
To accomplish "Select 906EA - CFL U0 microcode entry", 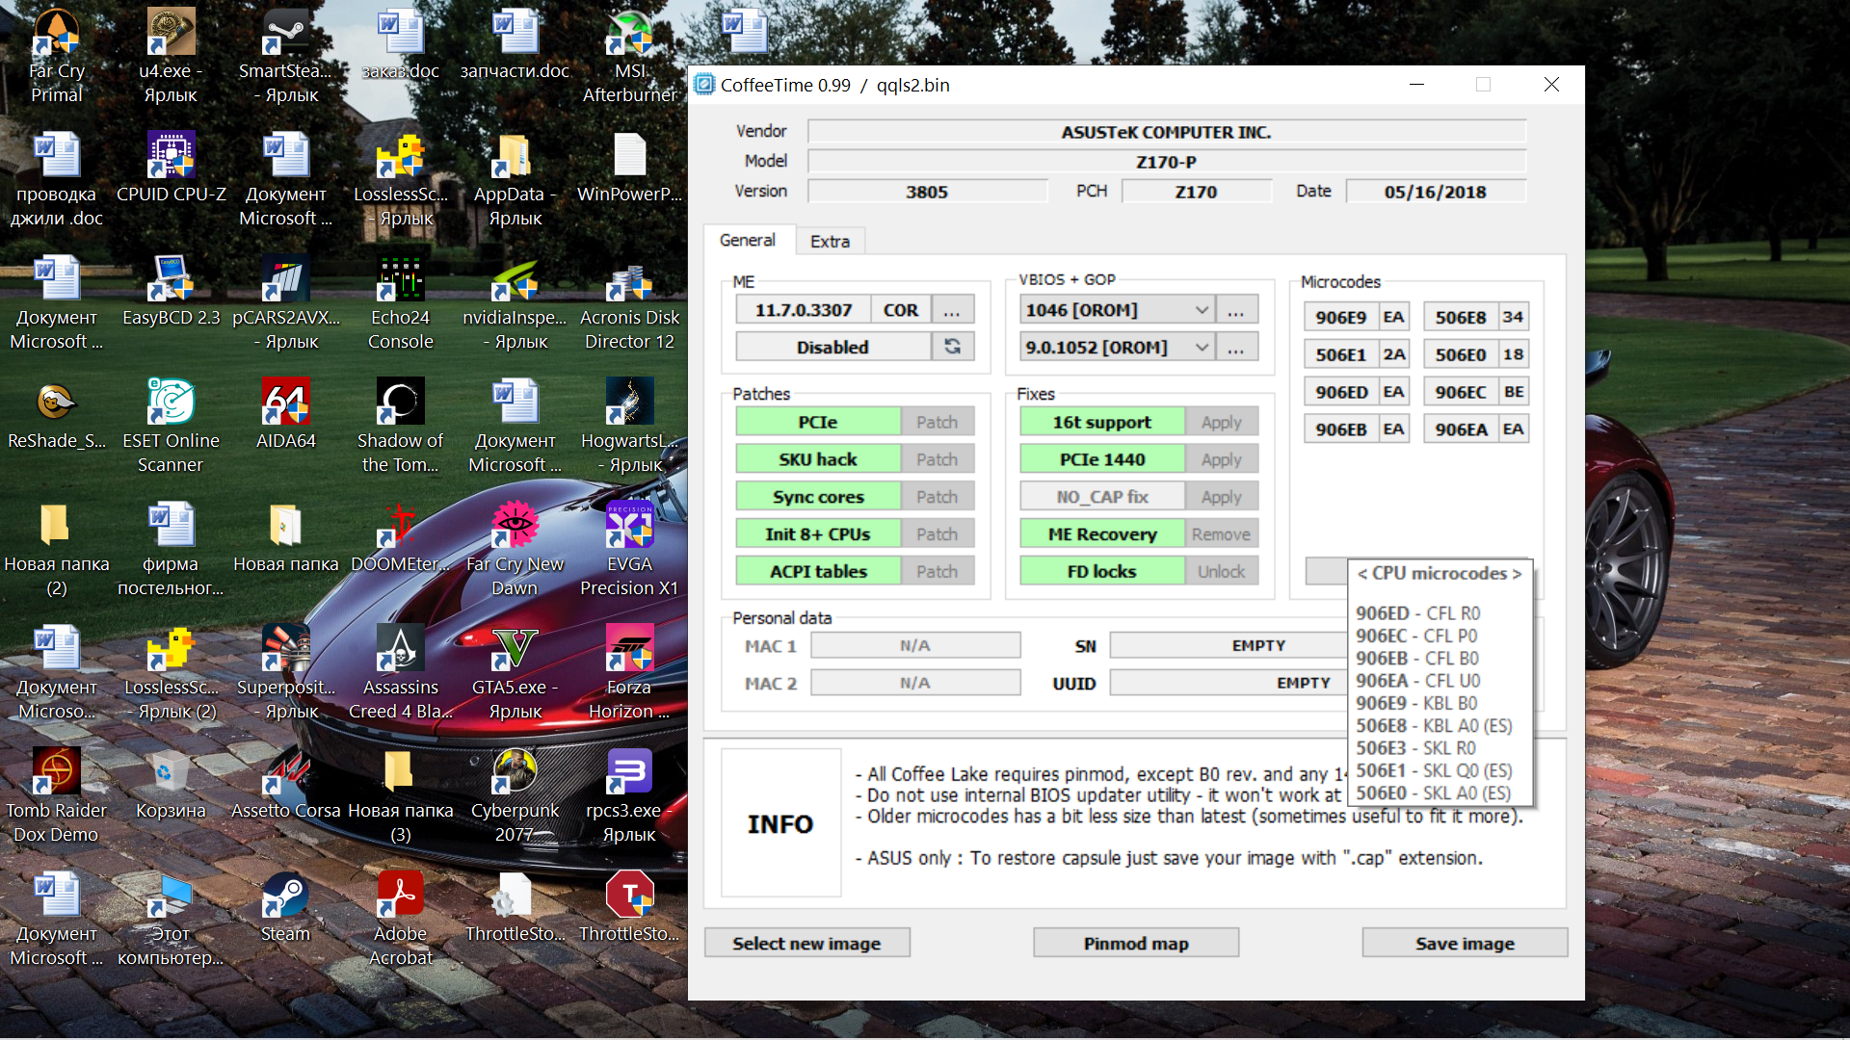I will tap(1417, 681).
